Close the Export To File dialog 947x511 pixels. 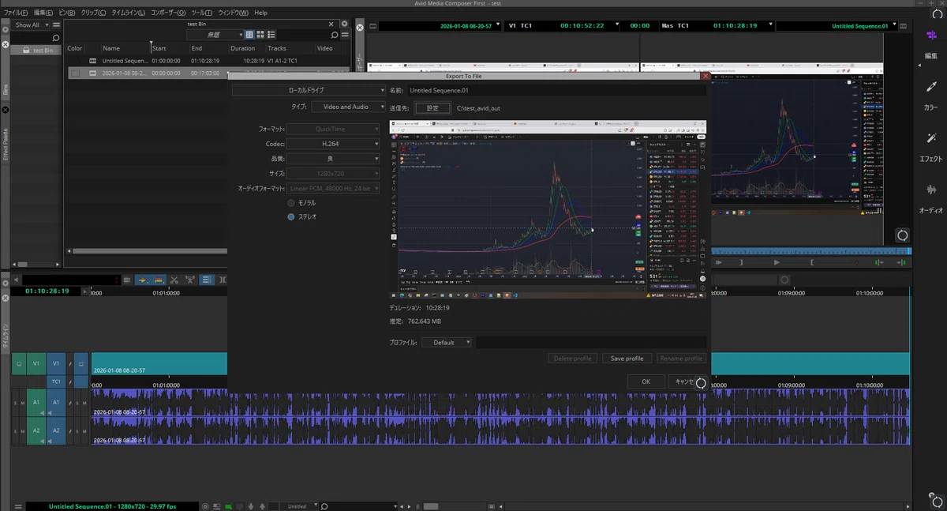[705, 76]
